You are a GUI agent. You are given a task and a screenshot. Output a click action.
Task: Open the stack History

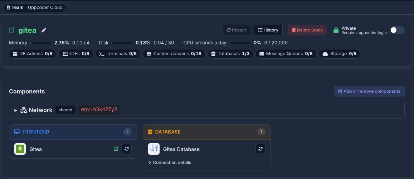[x=268, y=30]
